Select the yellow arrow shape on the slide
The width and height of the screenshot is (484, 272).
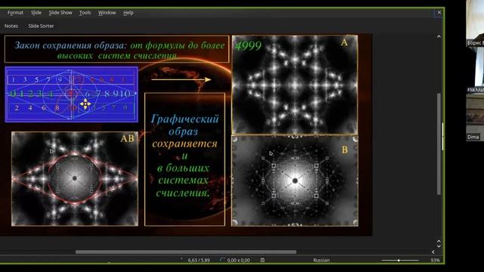pyautogui.click(x=181, y=79)
